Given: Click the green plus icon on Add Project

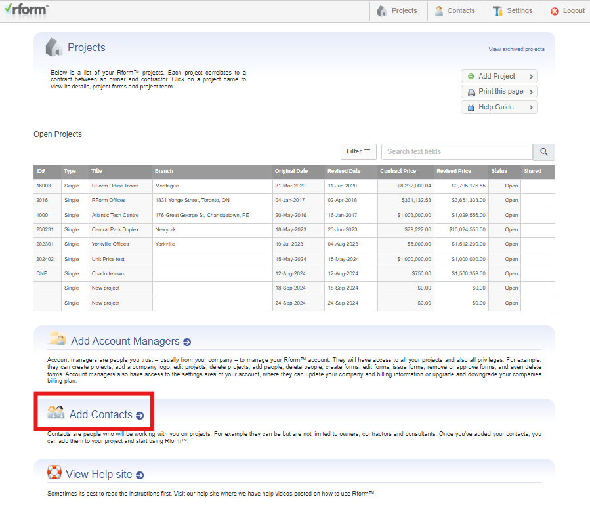Looking at the screenshot, I should pyautogui.click(x=471, y=77).
